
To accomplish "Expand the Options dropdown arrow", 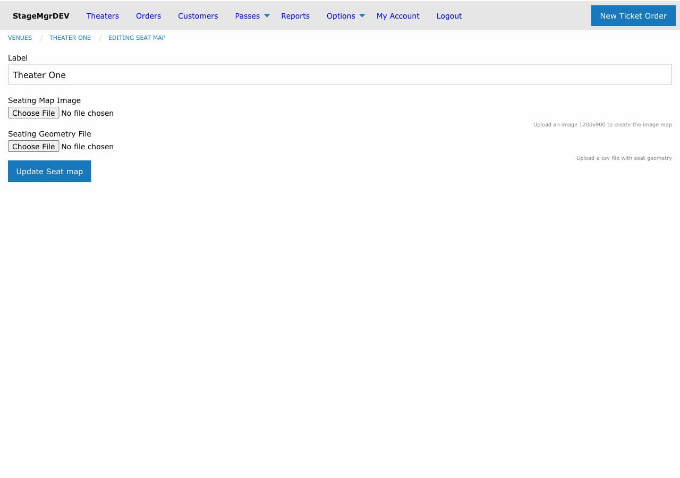I will 362,15.
